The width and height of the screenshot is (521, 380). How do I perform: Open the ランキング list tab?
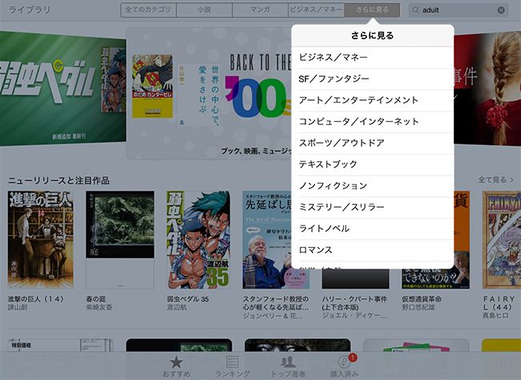point(232,366)
